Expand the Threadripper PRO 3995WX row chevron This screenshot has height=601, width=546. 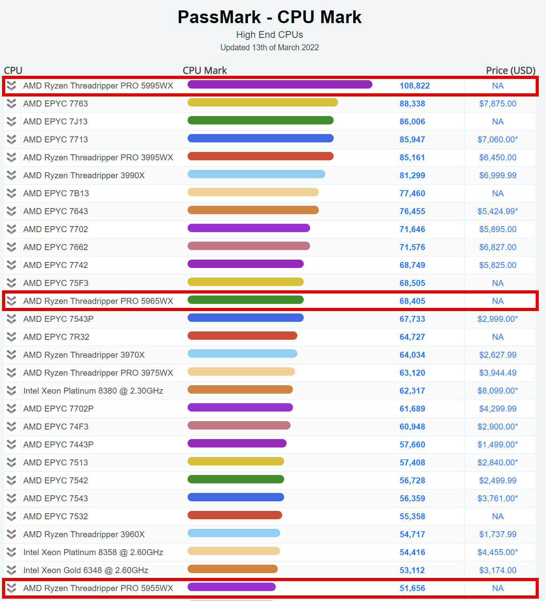12,158
